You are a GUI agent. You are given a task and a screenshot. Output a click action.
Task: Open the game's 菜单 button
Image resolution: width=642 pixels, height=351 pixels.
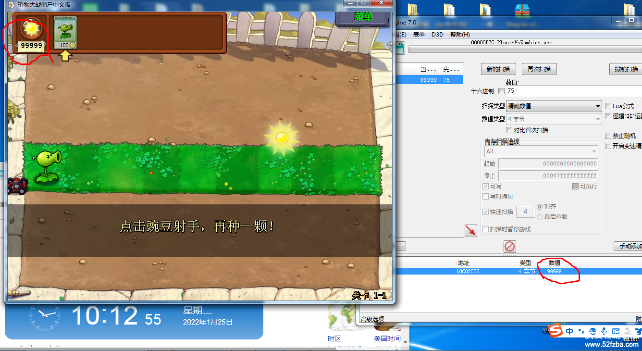point(363,17)
